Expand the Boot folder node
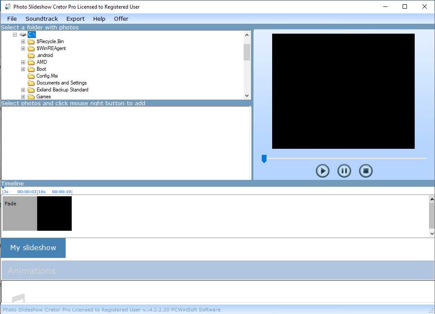Image resolution: width=435 pixels, height=314 pixels. pos(23,69)
